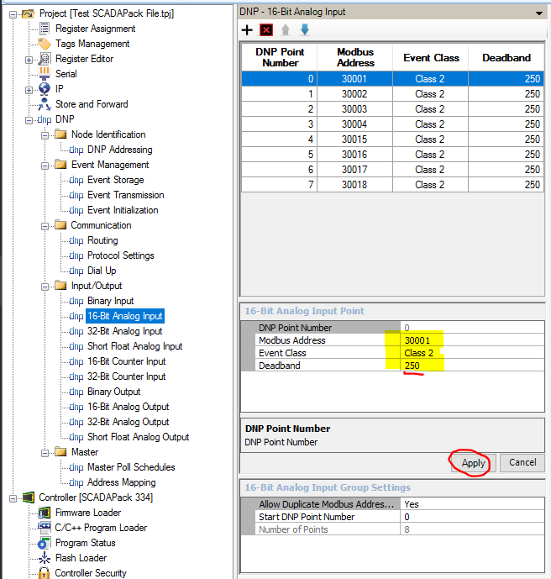Click the Deadband value field 250
This screenshot has width=551, height=579.
[472, 366]
